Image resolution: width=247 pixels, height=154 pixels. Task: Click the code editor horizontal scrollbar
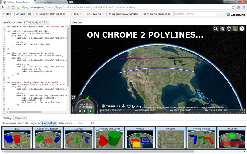tap(25, 112)
